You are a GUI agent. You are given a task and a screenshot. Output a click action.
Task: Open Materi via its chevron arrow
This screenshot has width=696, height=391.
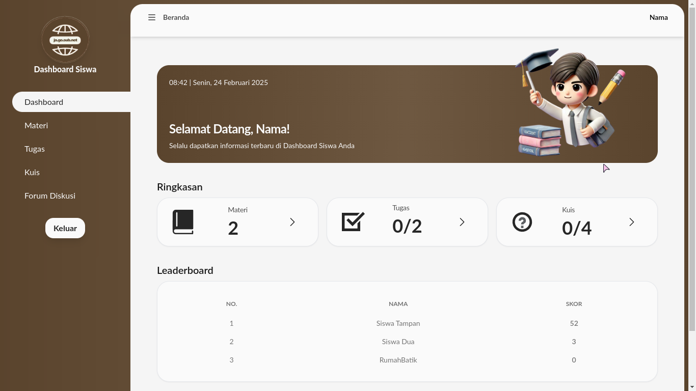pos(292,222)
